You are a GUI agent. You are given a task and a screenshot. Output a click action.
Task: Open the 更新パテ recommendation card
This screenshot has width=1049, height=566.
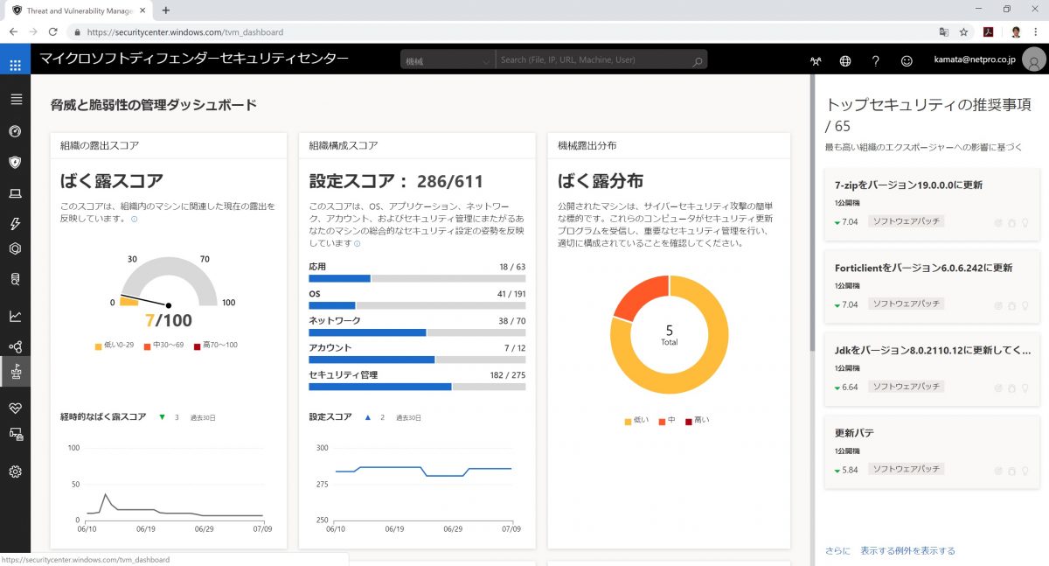(x=932, y=452)
